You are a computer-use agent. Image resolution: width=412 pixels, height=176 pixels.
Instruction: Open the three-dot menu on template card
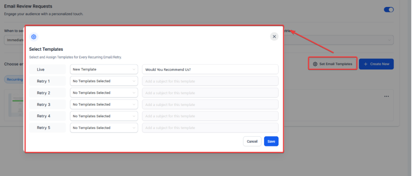pyautogui.click(x=386, y=96)
